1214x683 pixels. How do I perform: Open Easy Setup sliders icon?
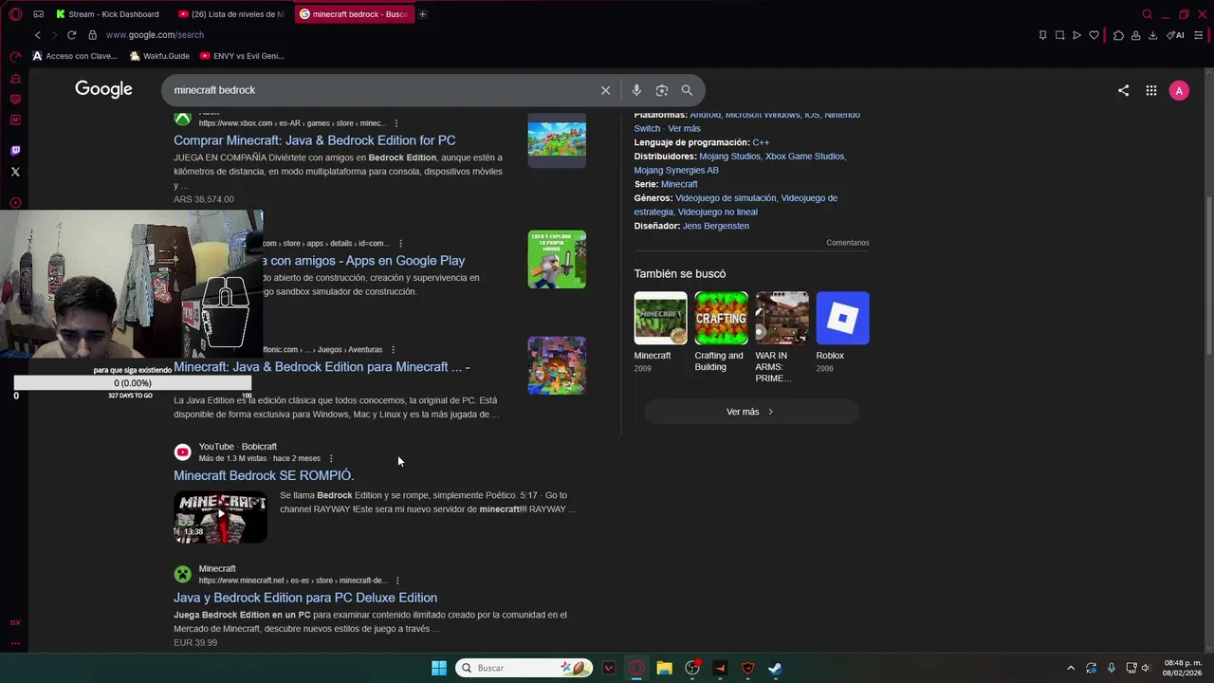[x=1198, y=35]
